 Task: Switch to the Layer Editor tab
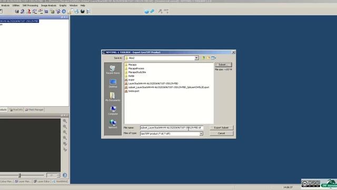(x=42, y=182)
